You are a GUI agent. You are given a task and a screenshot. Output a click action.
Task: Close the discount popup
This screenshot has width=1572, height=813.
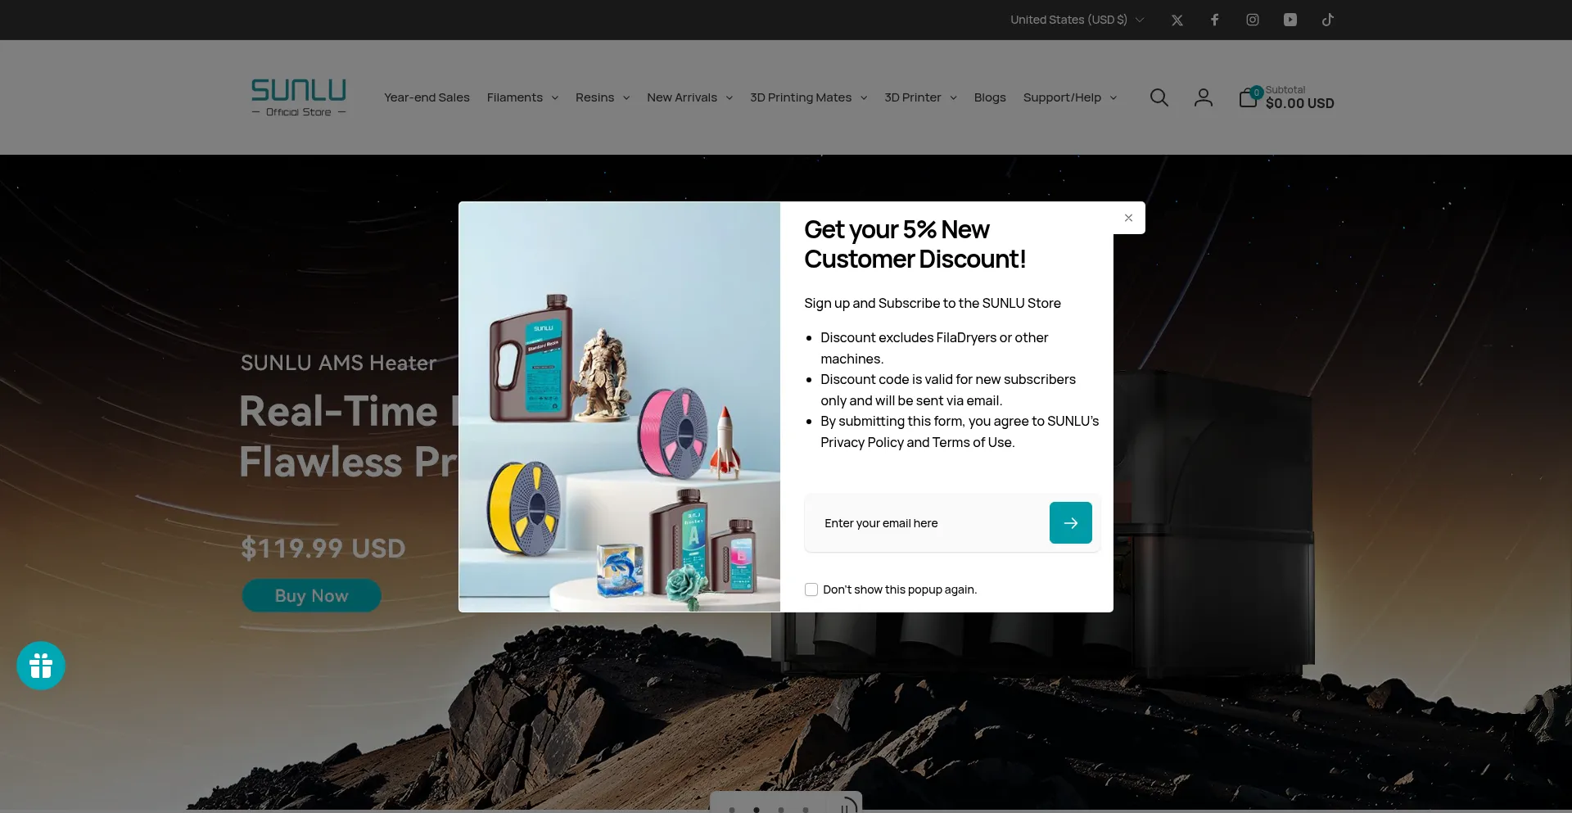(x=1128, y=218)
